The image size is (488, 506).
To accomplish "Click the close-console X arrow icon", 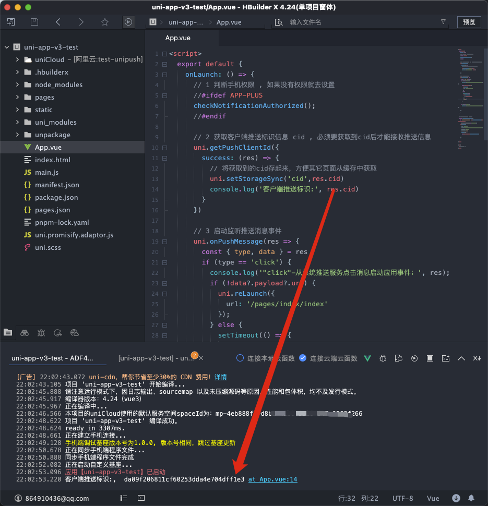I will point(477,358).
